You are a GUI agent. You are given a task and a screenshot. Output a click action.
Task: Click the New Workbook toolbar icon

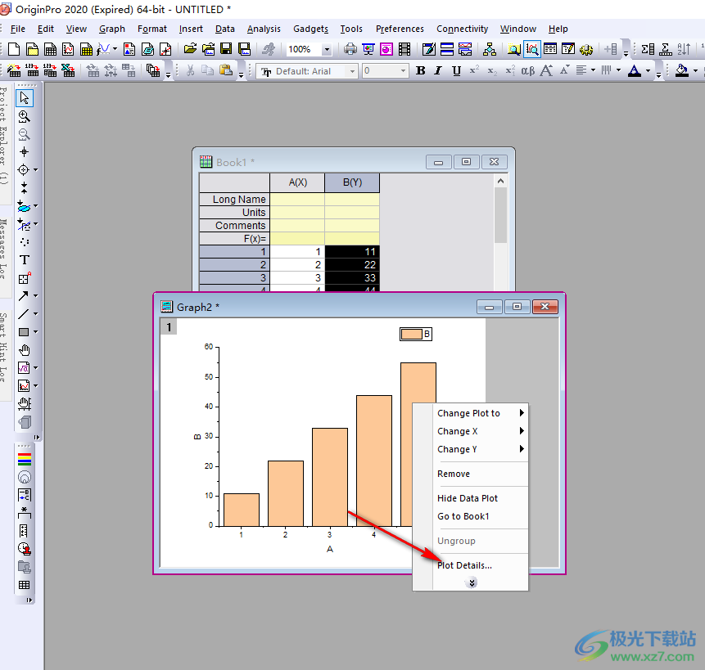coord(51,49)
